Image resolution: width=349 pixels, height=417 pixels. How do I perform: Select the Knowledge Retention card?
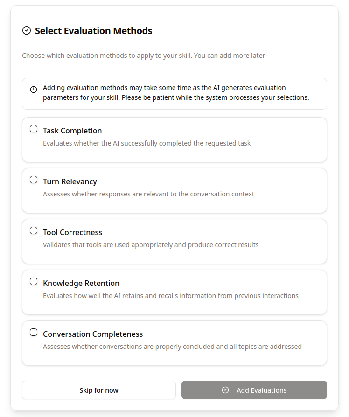click(174, 292)
